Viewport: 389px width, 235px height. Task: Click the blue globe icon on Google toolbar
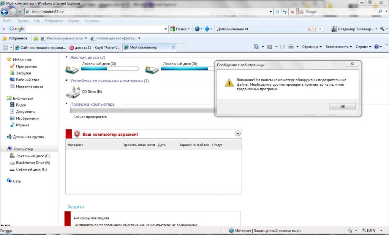coord(197,29)
